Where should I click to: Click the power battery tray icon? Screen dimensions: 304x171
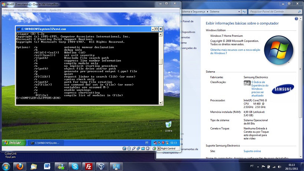tap(269, 167)
